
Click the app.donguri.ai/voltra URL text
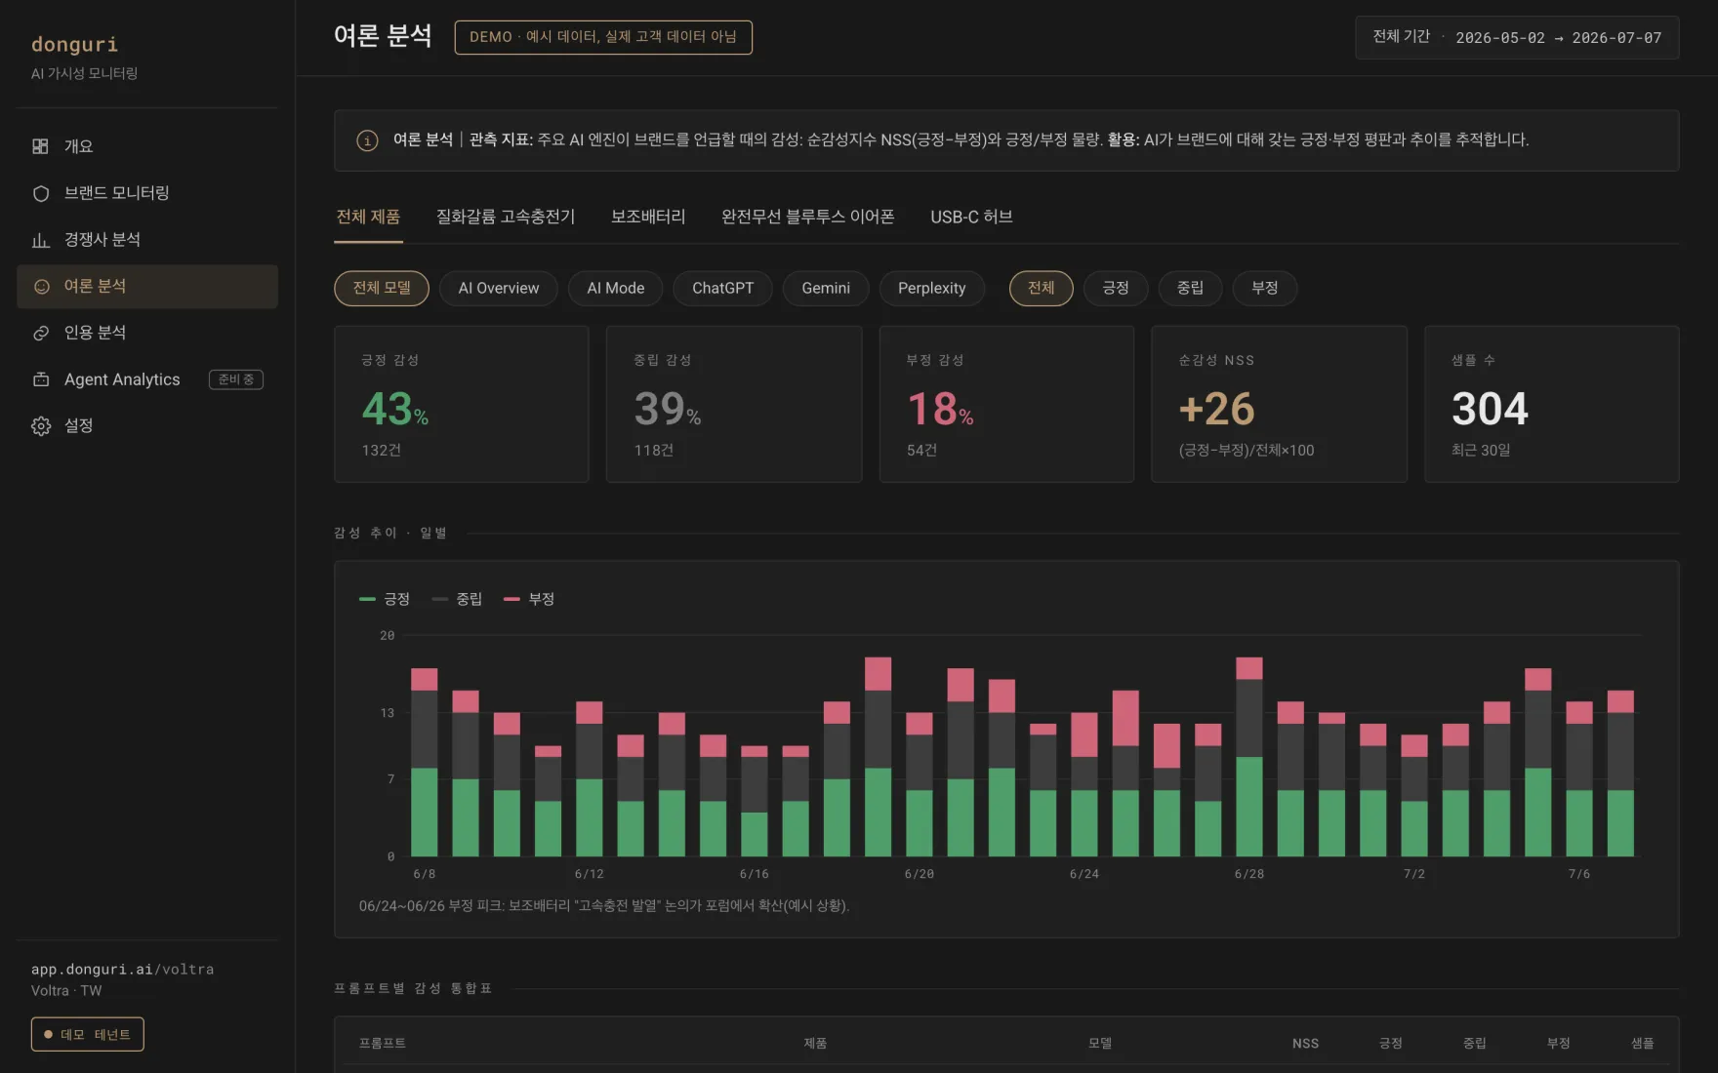click(122, 969)
